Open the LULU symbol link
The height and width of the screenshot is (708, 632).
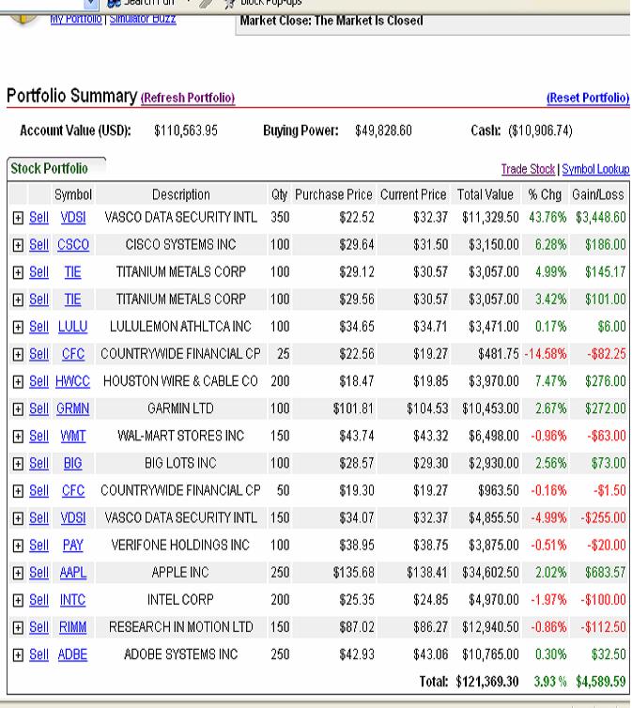(x=72, y=327)
